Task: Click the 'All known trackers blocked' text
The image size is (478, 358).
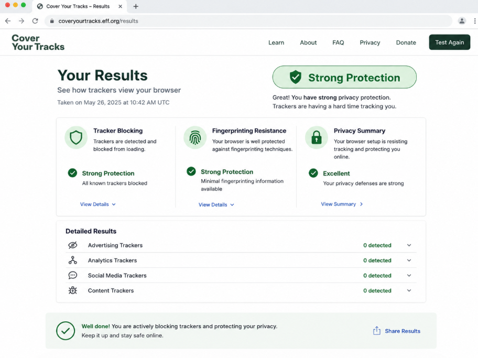Action: point(115,183)
